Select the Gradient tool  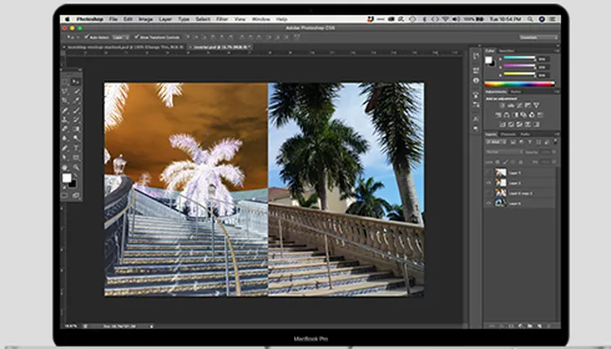(77, 129)
